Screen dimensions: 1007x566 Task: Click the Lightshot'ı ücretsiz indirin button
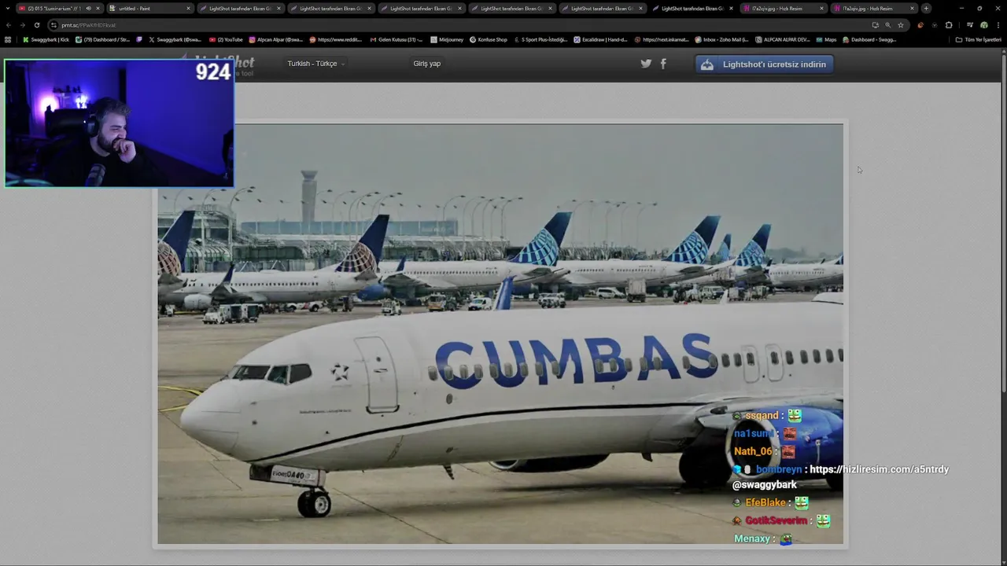(x=764, y=64)
